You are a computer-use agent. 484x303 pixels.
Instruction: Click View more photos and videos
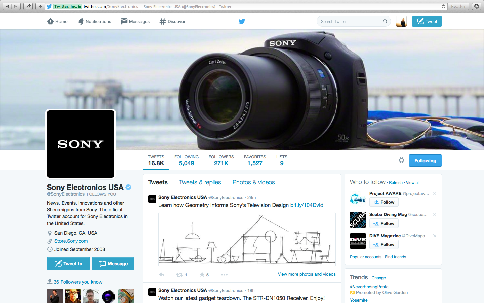tap(307, 274)
